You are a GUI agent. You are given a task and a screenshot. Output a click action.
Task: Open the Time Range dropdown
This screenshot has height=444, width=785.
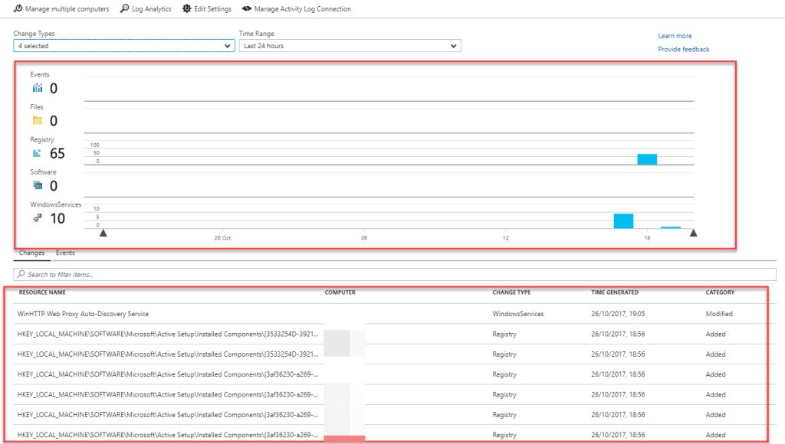(349, 45)
